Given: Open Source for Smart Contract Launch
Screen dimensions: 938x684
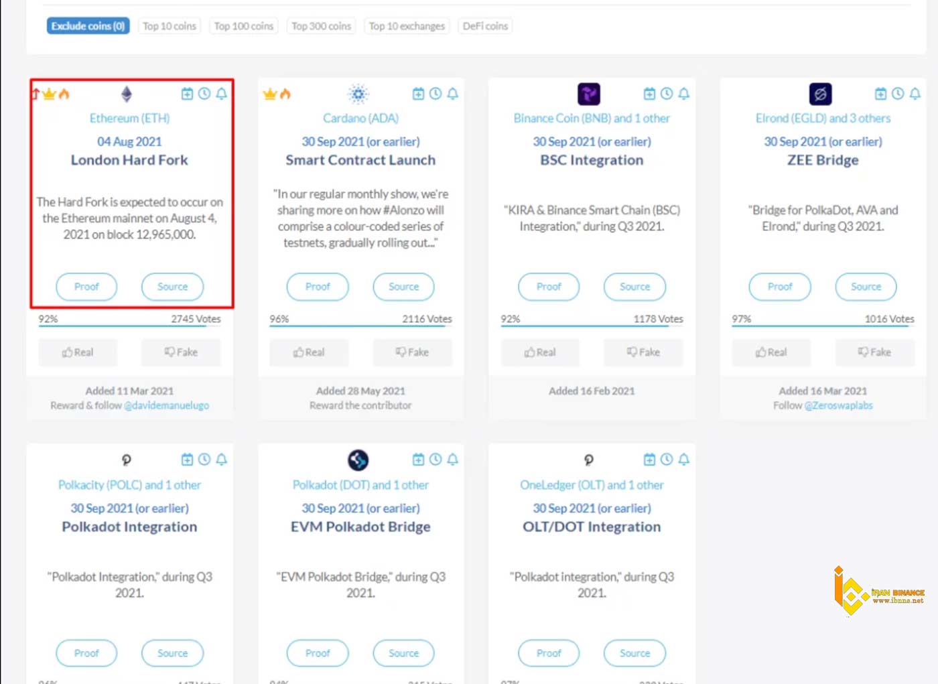Looking at the screenshot, I should 403,287.
